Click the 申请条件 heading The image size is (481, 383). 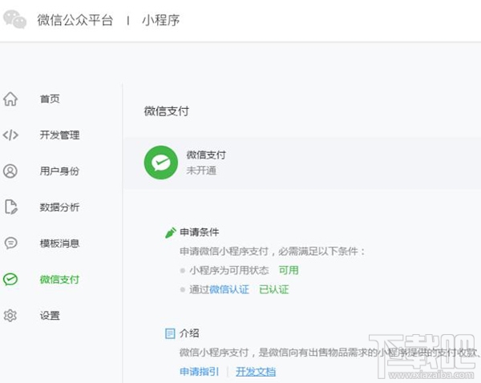click(200, 232)
